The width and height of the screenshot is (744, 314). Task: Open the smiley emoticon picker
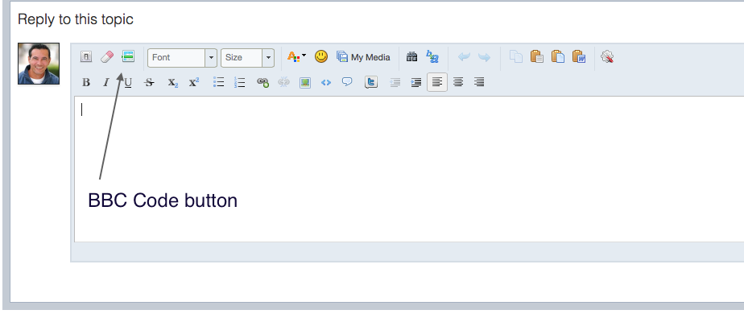(321, 57)
